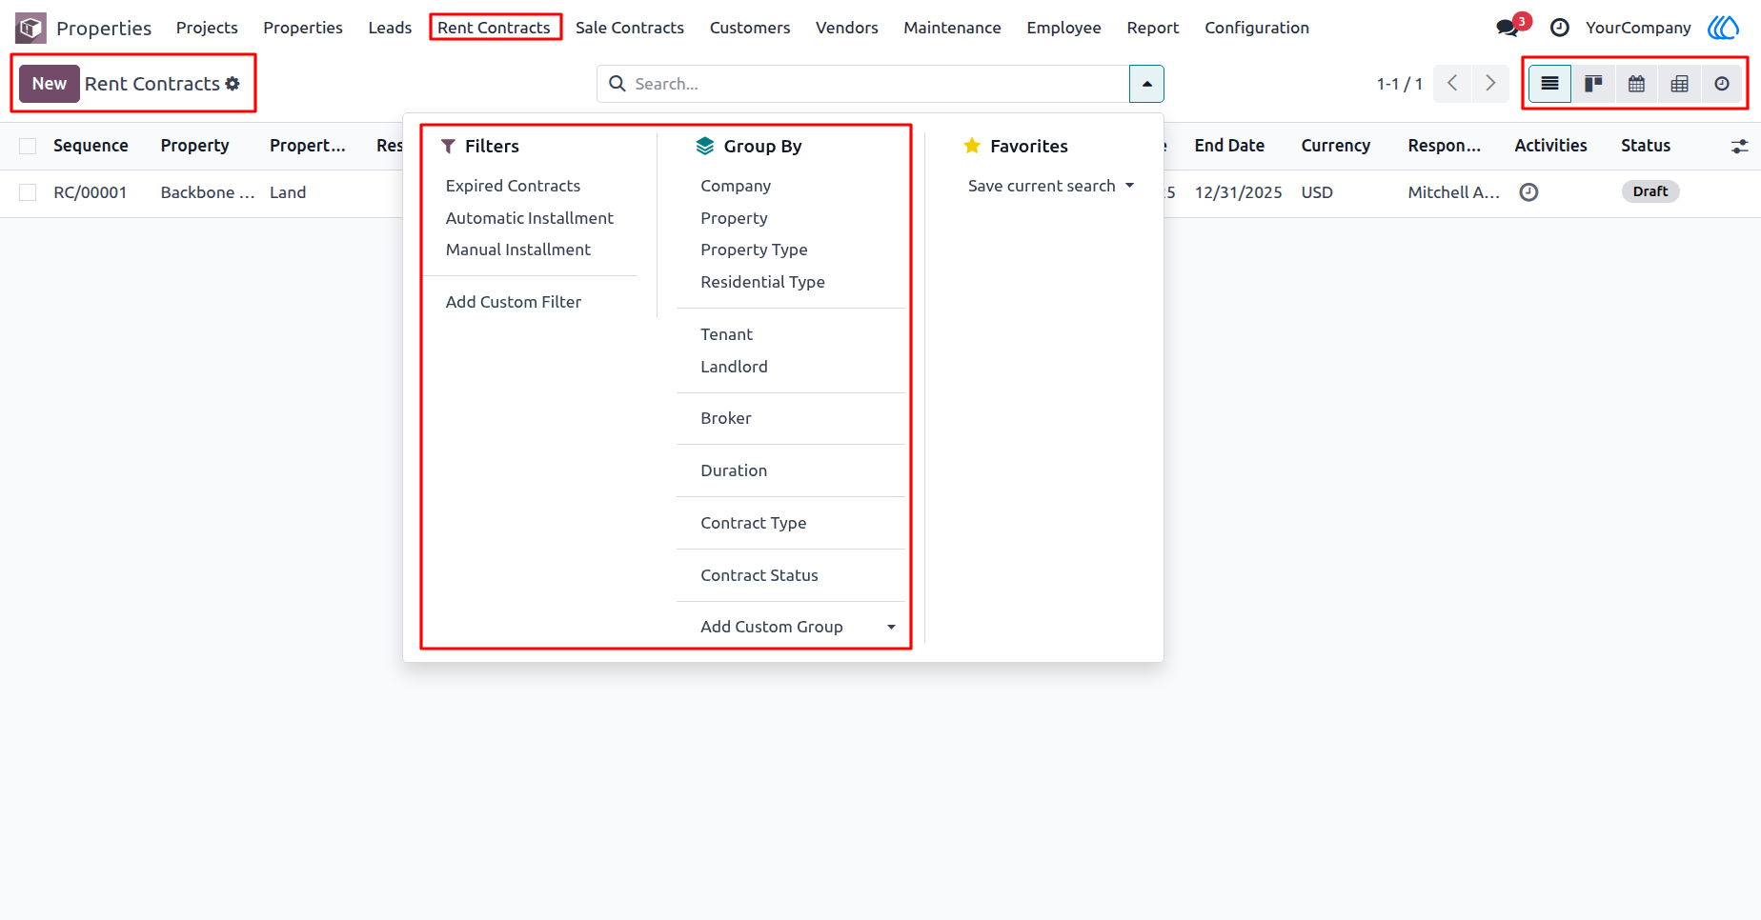The width and height of the screenshot is (1761, 920).
Task: Switch to list view
Action: (x=1550, y=84)
